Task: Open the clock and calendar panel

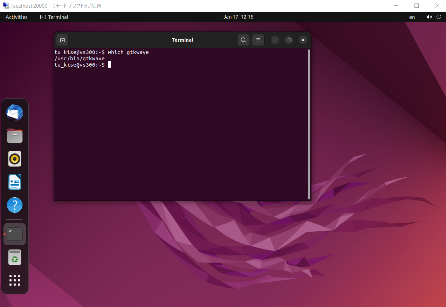Action: (x=238, y=17)
